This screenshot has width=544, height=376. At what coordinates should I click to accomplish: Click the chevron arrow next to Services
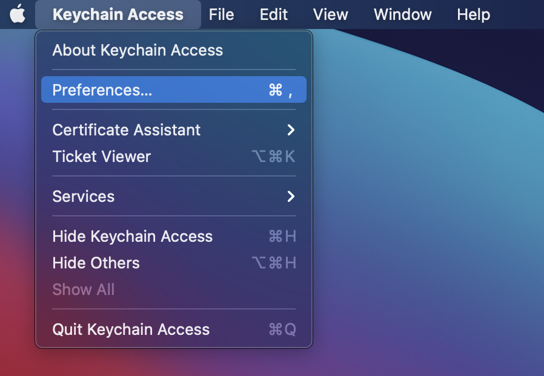click(291, 196)
